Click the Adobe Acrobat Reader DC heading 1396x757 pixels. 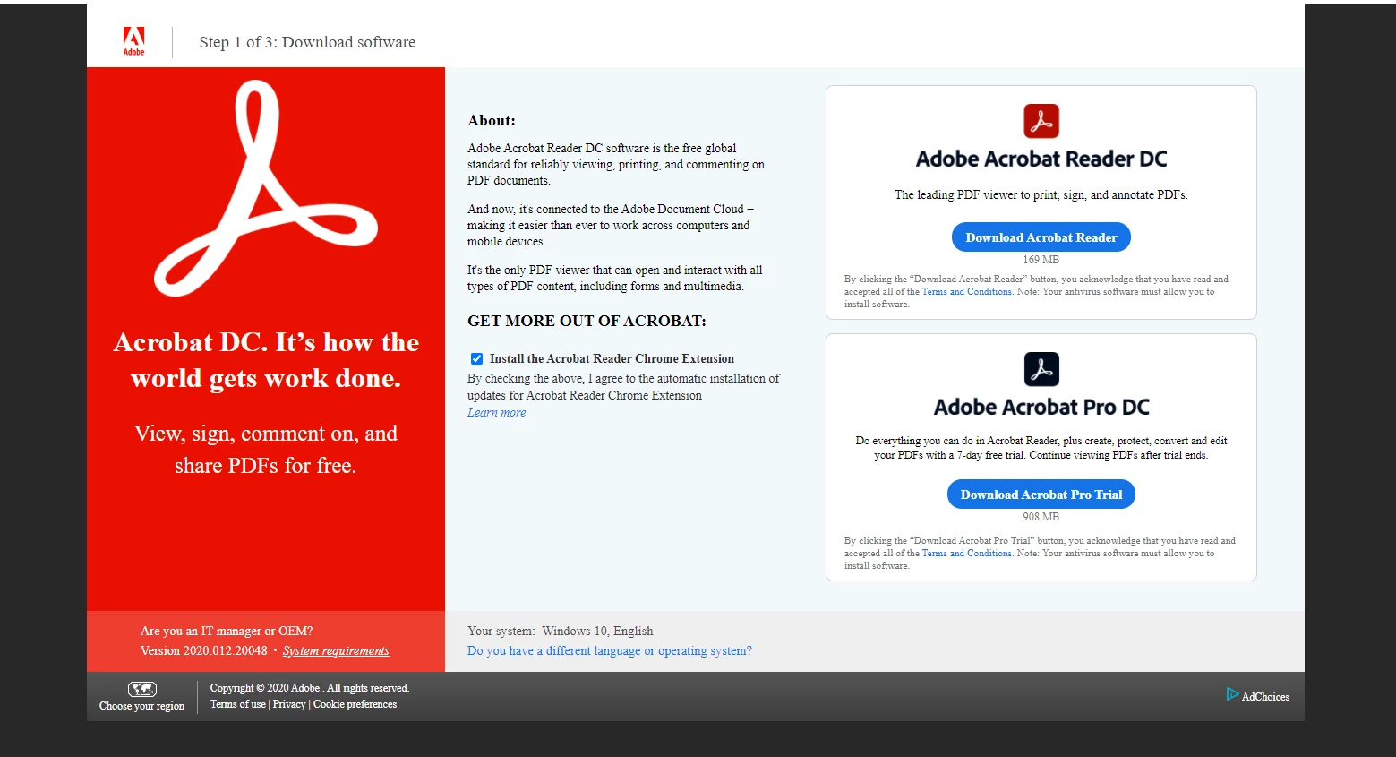click(x=1041, y=159)
